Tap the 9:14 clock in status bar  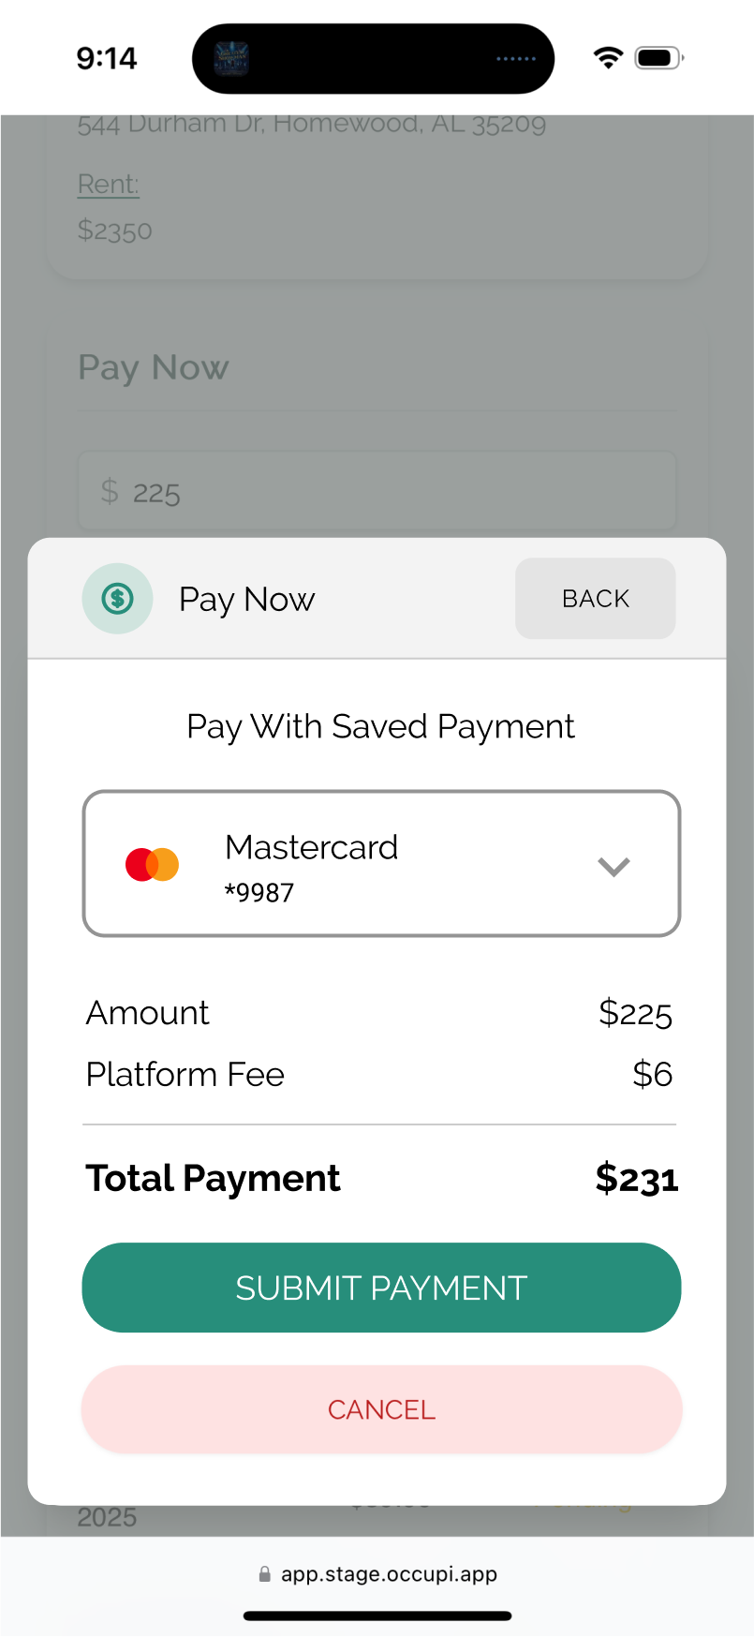(107, 58)
